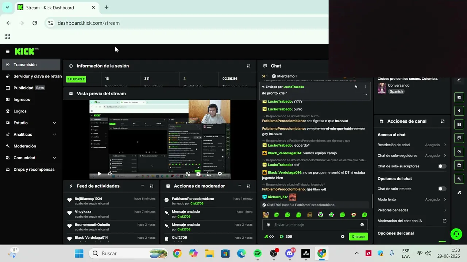The width and height of the screenshot is (467, 262).
Task: Select Transmisión in the sidebar
Action: click(x=31, y=65)
